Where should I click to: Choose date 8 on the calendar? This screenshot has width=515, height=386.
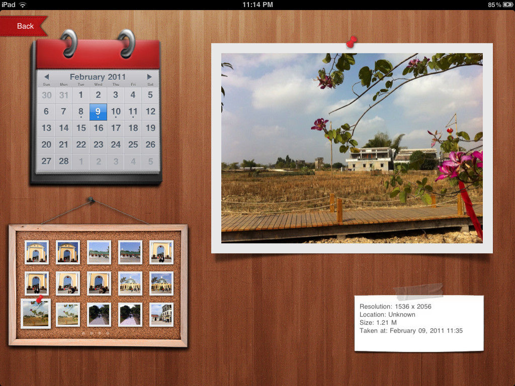tap(81, 112)
